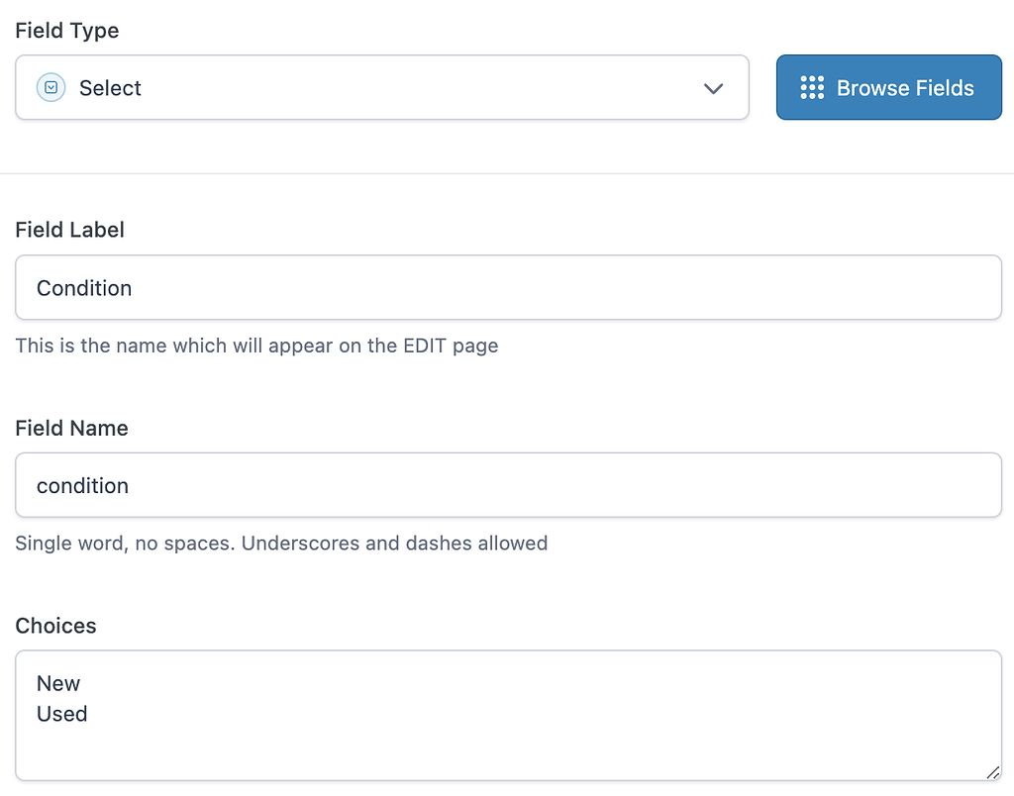Click the Field Type label text
This screenshot has width=1014, height=796.
66,31
